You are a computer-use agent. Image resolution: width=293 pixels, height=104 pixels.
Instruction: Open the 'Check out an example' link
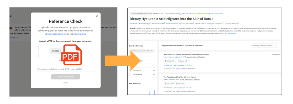56,34
